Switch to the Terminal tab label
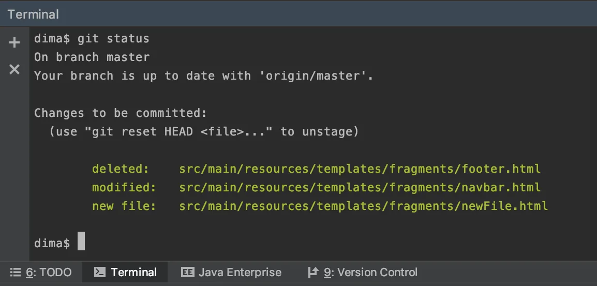 [133, 272]
